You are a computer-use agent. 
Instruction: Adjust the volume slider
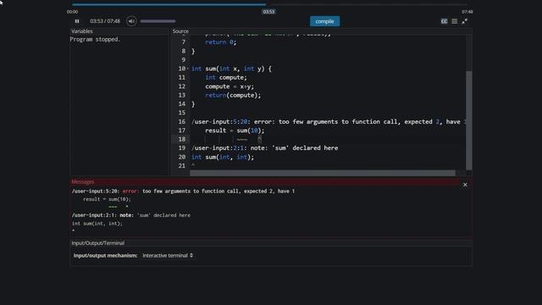[x=158, y=21]
